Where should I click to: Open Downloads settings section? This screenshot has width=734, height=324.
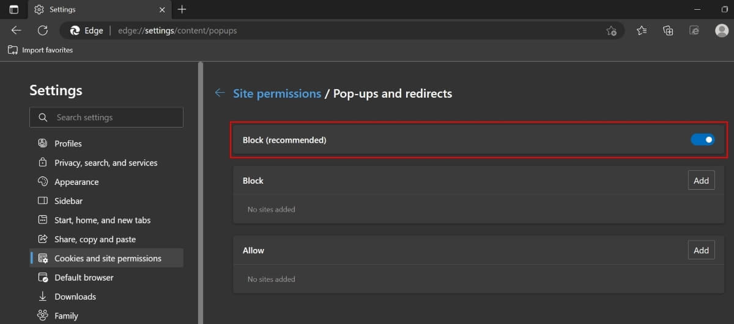[75, 297]
